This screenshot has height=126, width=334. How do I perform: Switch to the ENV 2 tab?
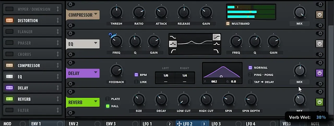click(x=84, y=124)
